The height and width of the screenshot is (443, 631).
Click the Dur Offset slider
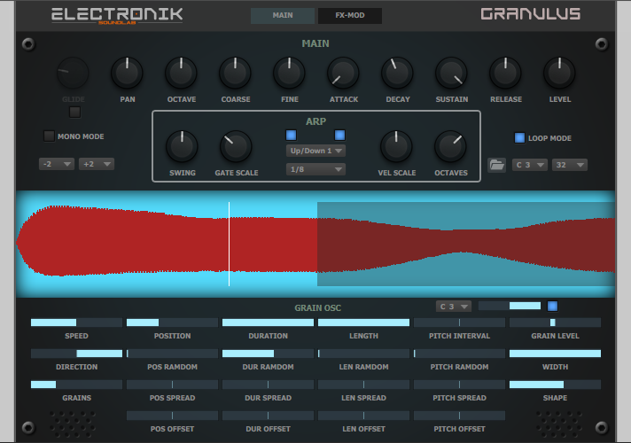tap(268, 416)
